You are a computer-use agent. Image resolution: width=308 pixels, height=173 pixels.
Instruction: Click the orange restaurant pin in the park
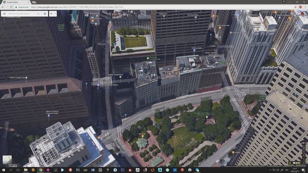pyautogui.click(x=142, y=136)
